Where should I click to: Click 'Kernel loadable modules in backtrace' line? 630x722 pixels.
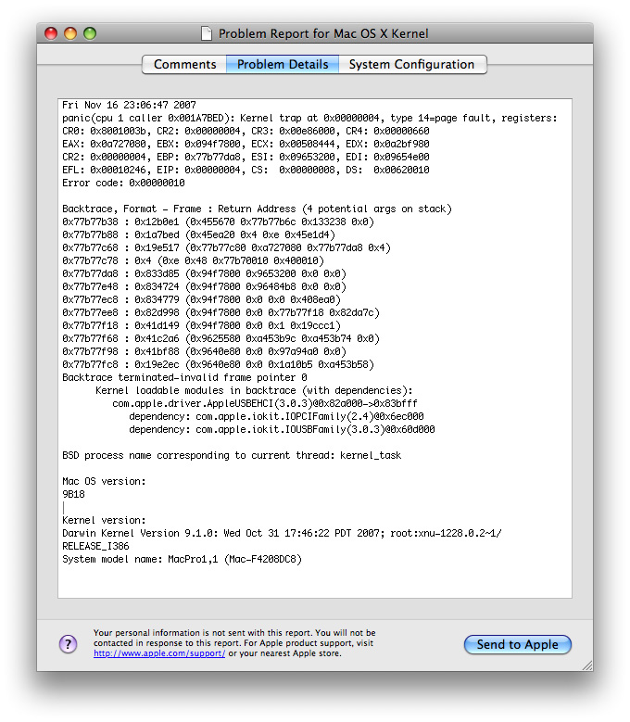(x=254, y=390)
